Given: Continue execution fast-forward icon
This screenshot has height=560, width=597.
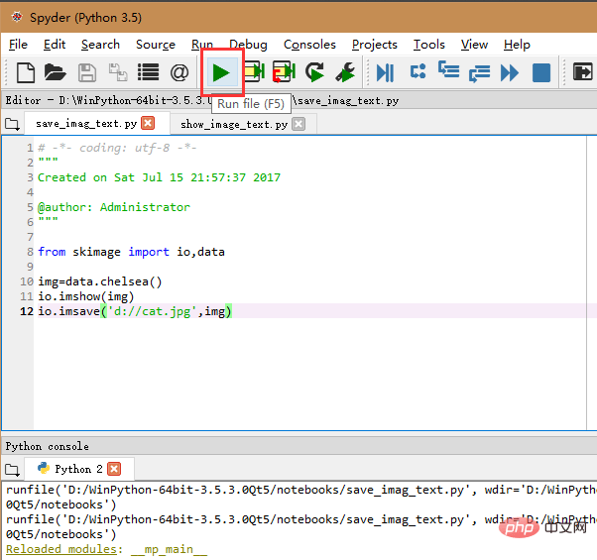Looking at the screenshot, I should click(x=510, y=72).
